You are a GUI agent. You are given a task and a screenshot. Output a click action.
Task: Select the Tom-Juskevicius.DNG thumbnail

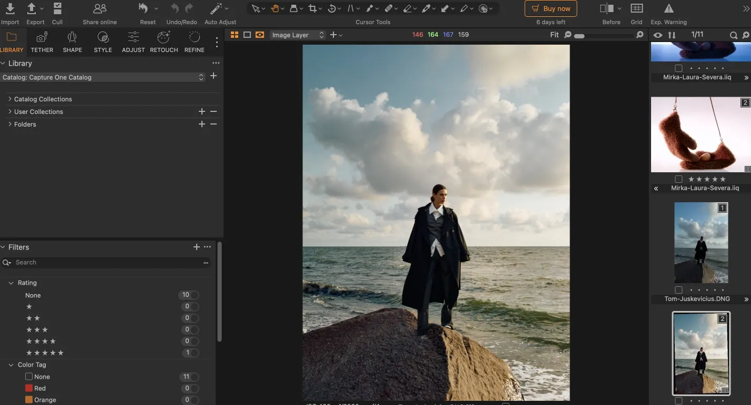pos(701,242)
